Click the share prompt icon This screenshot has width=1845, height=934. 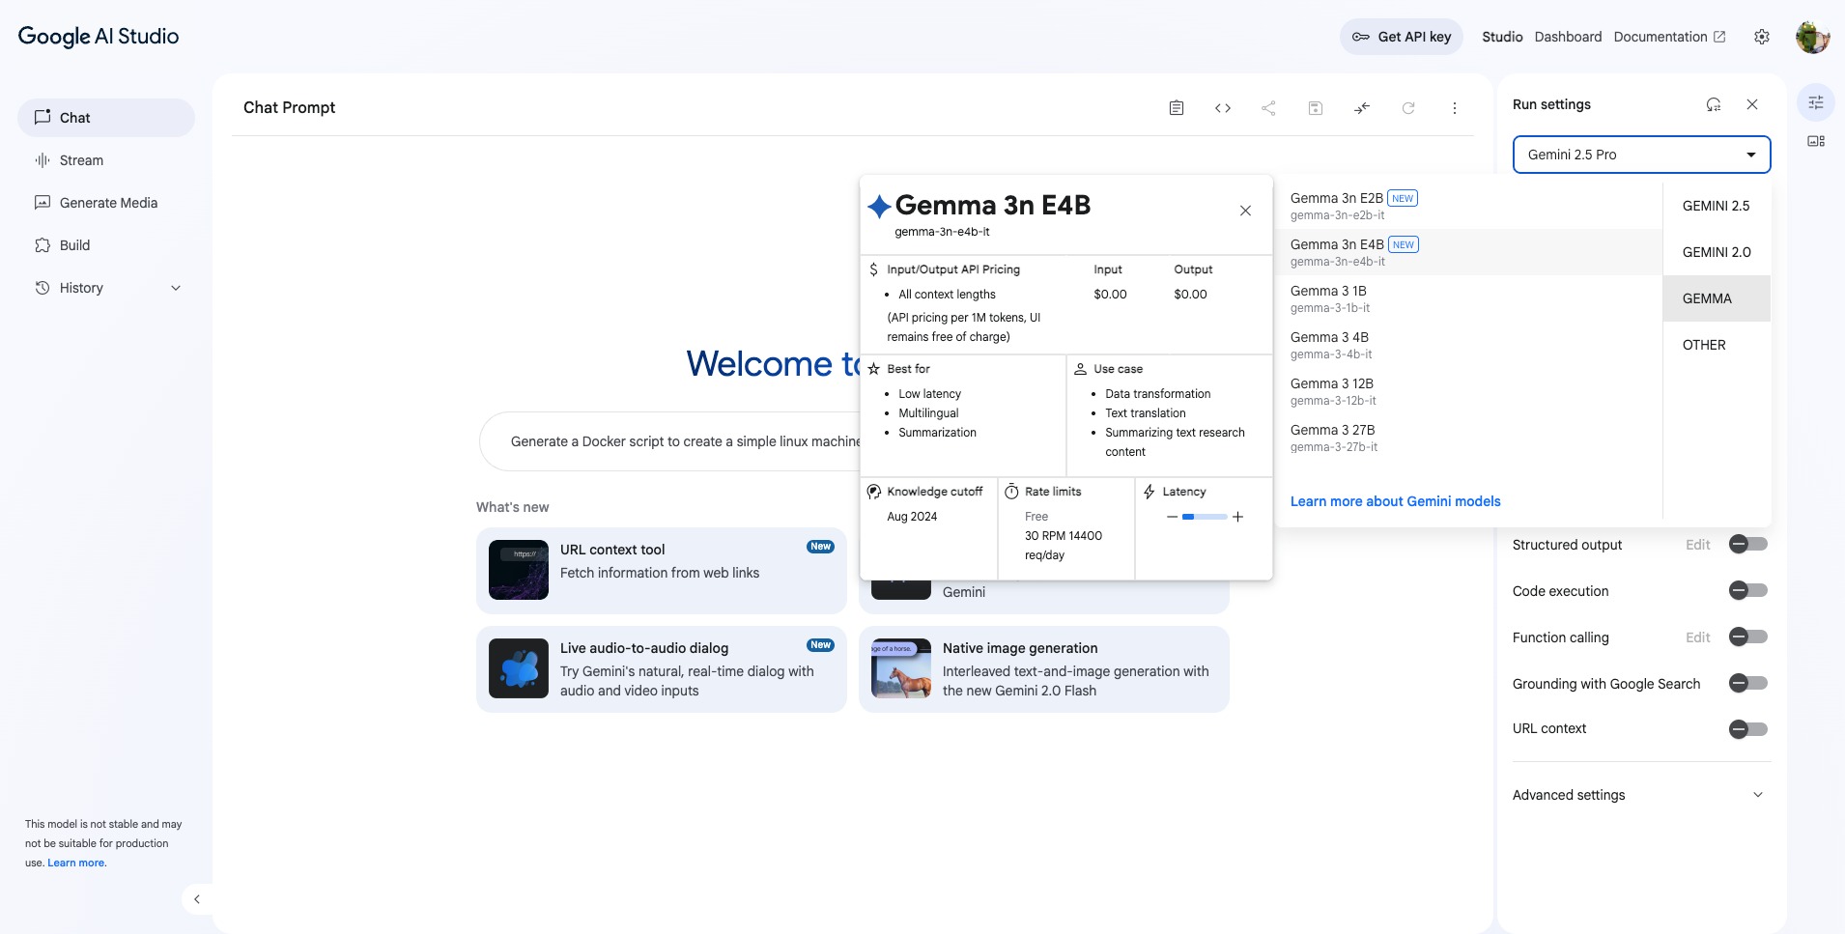1268,108
